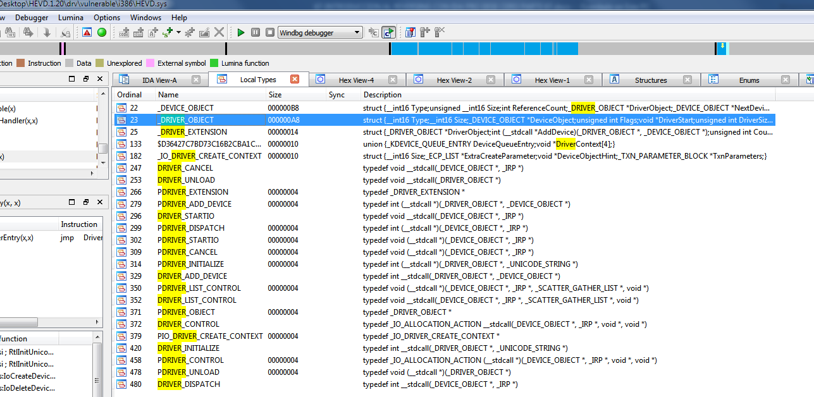This screenshot has width=814, height=397.
Task: Expand the arrow next to green plus icon
Action: (x=178, y=32)
